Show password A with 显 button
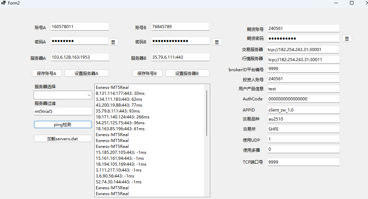Viewport: 368px width, 199px height. pos(113,42)
